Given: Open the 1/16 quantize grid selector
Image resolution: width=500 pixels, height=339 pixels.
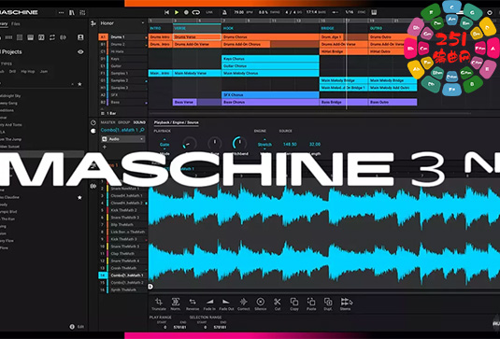Looking at the screenshot, I should (350, 12).
